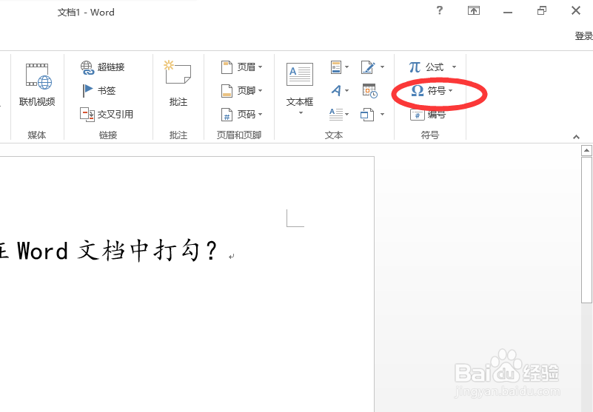The width and height of the screenshot is (593, 412).
Task: Insert date and time
Action: point(369,91)
